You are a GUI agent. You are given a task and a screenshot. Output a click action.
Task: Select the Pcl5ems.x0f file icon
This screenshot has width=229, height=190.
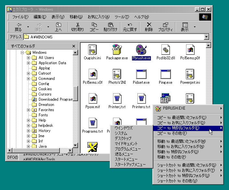(93, 74)
